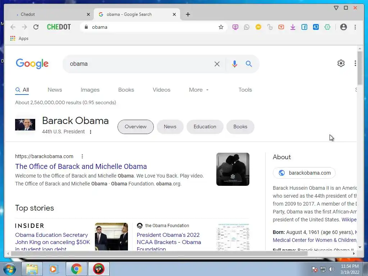This screenshot has height=276, width=368.
Task: Open options beside 44th U.S. President
Action: tap(90, 132)
